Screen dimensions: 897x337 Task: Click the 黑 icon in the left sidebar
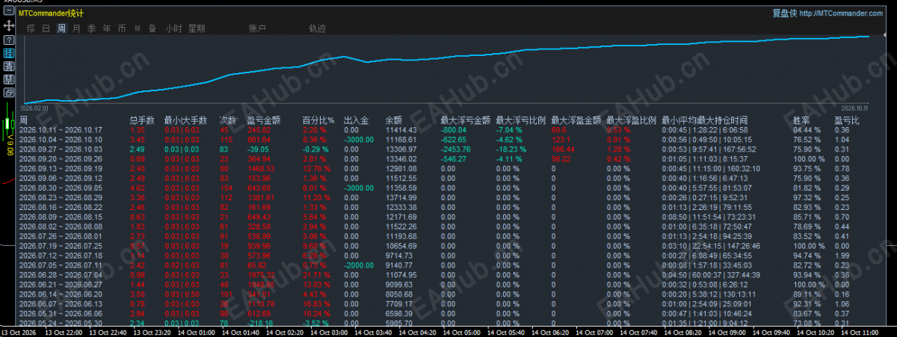tap(9, 79)
